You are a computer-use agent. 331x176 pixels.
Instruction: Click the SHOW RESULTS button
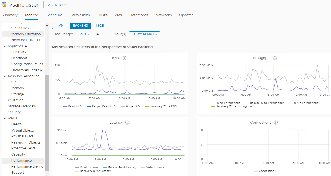coord(145,34)
